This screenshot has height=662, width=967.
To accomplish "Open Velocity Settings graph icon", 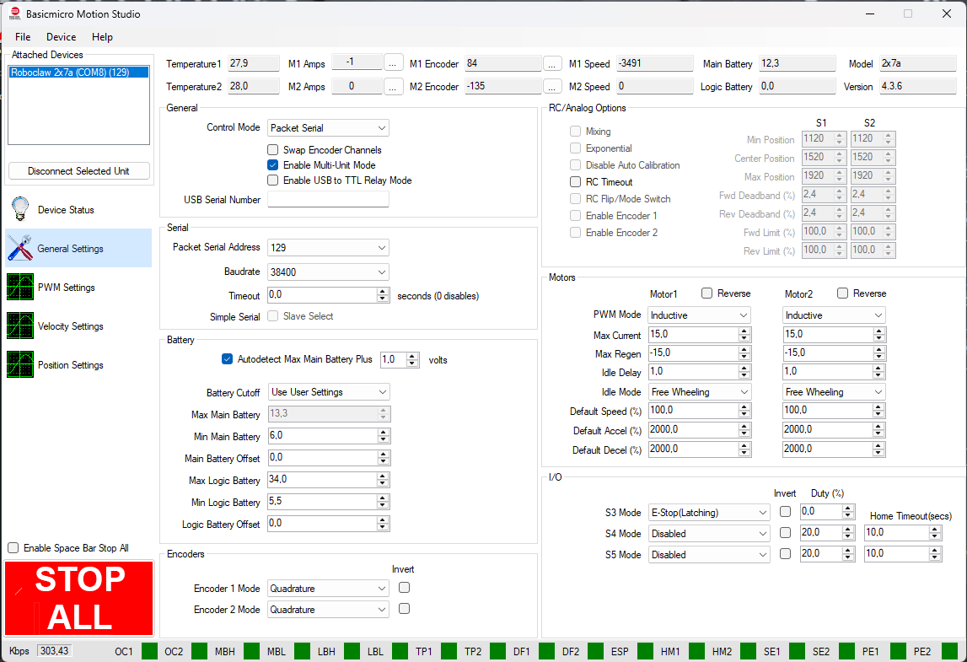I will [x=19, y=326].
